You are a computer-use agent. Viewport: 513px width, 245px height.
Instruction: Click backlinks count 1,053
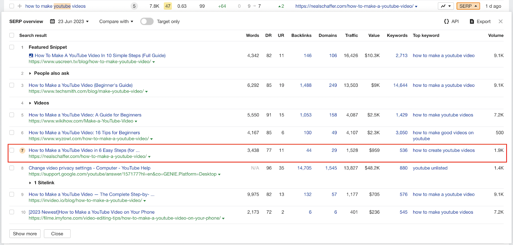pyautogui.click(x=306, y=115)
